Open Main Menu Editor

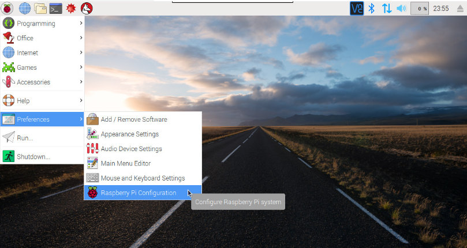pyautogui.click(x=143, y=163)
